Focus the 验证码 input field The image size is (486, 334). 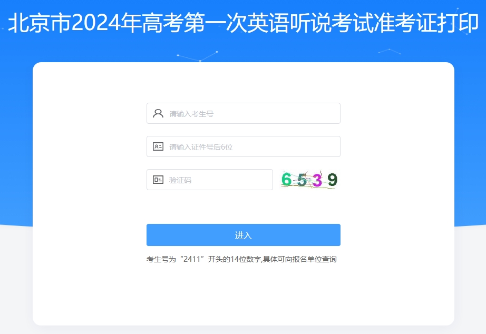pyautogui.click(x=209, y=180)
